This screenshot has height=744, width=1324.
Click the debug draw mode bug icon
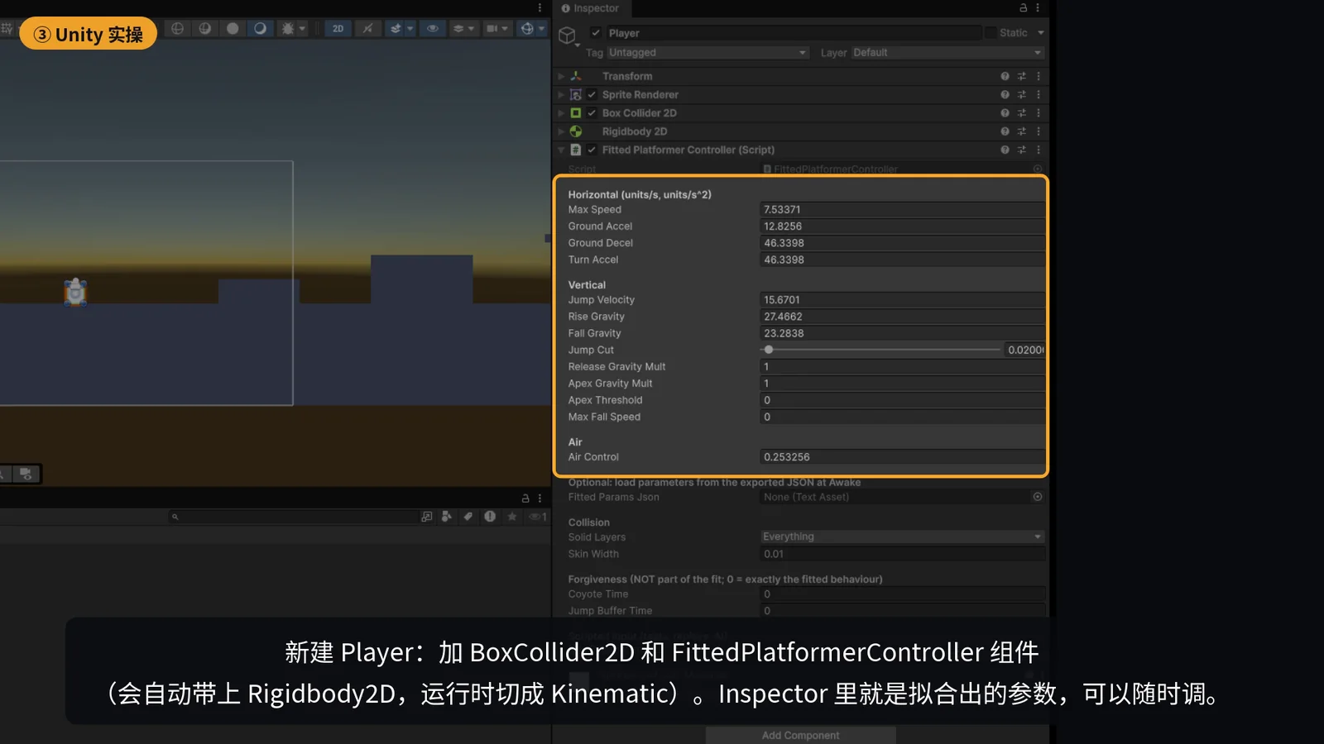[x=287, y=28]
